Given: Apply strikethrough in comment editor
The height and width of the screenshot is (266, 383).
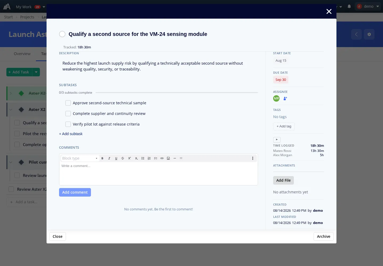Looking at the screenshot, I should [x=123, y=158].
